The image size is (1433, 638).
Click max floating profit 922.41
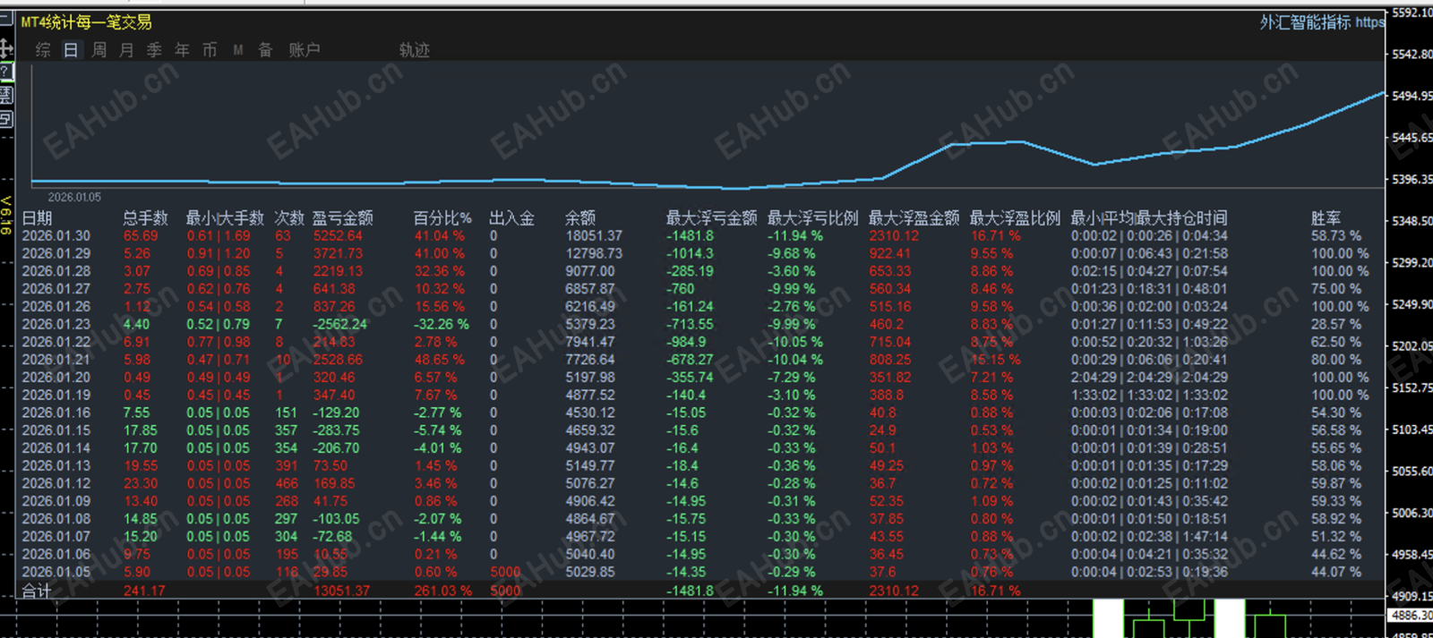[889, 253]
